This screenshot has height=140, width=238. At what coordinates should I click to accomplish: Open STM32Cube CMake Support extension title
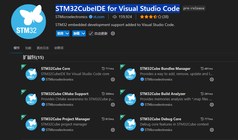pyautogui.click(x=65, y=94)
